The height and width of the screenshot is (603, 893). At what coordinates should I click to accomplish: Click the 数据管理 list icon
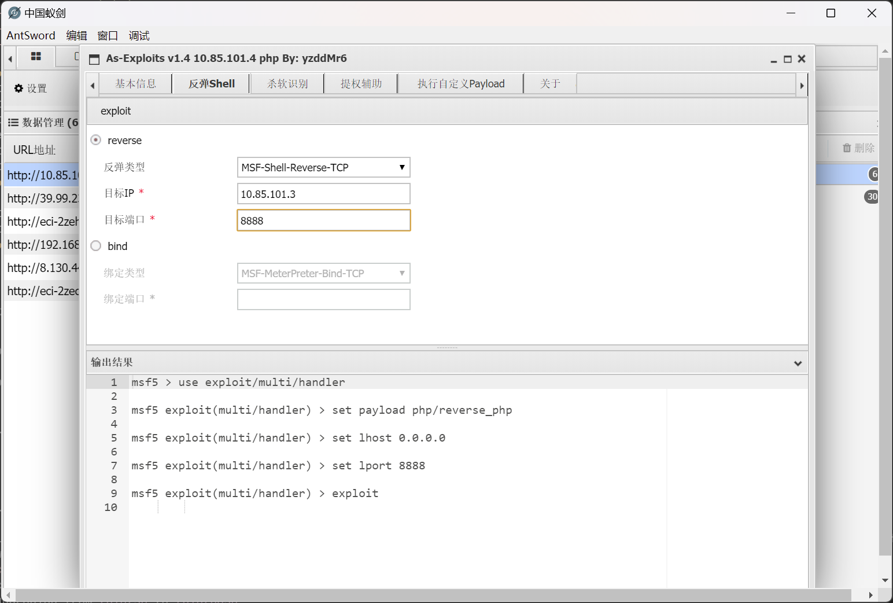pyautogui.click(x=13, y=123)
